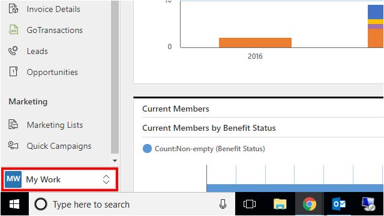Select the Leads phone icon
This screenshot has height=216, width=384.
13,51
